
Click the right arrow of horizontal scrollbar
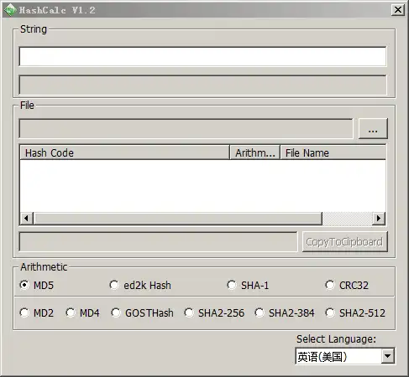click(x=379, y=218)
